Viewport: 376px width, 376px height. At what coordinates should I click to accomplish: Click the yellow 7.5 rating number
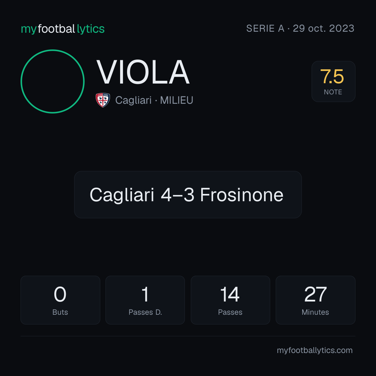point(332,77)
